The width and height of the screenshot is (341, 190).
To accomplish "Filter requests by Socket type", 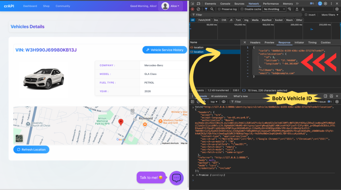I will tap(279, 20).
